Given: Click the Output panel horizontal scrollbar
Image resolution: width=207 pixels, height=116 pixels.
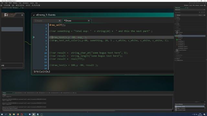Looking at the screenshot, I should coord(58,111).
